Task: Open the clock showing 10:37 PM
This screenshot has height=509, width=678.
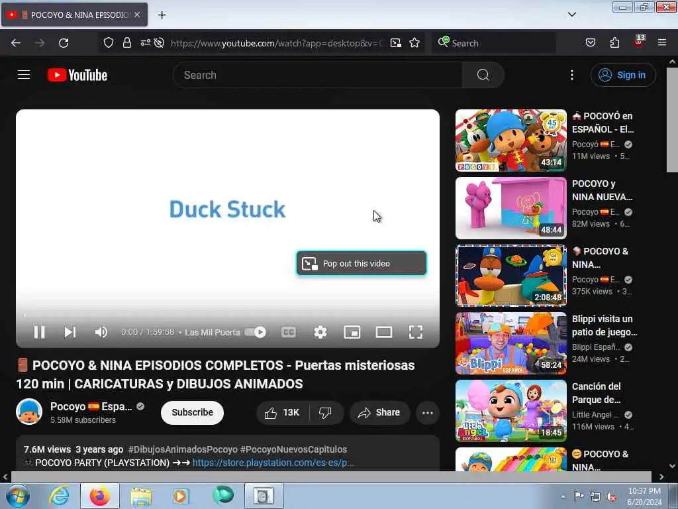Action: coord(644,496)
